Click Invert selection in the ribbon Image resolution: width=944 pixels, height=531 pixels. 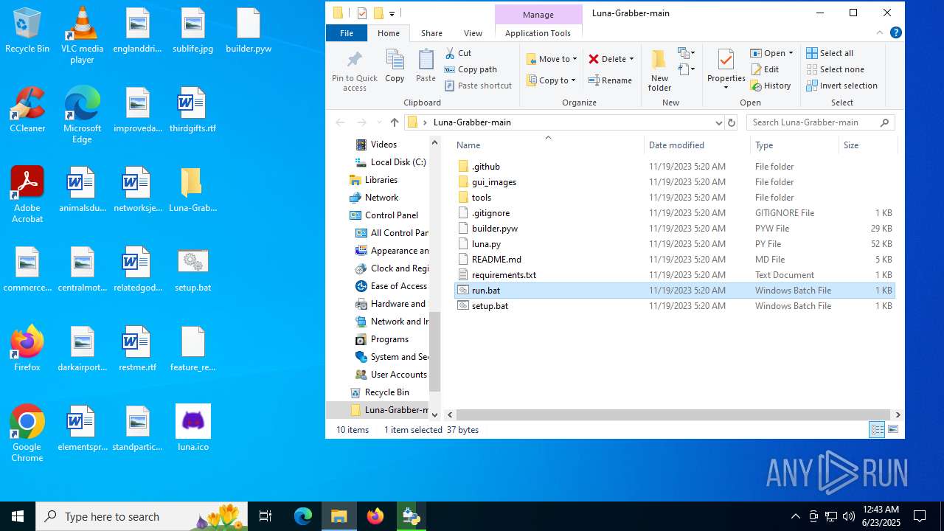click(x=841, y=86)
